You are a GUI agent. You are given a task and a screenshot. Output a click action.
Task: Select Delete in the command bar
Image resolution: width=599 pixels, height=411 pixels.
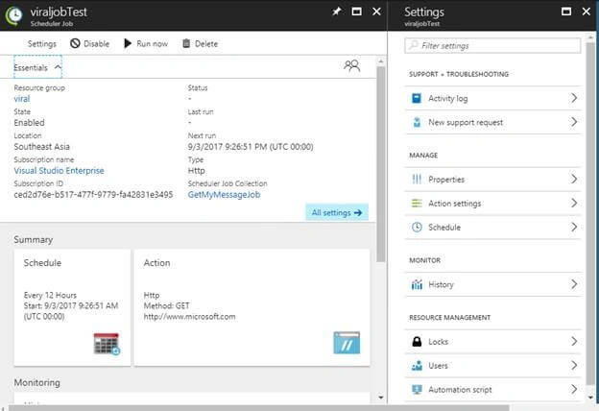(201, 43)
